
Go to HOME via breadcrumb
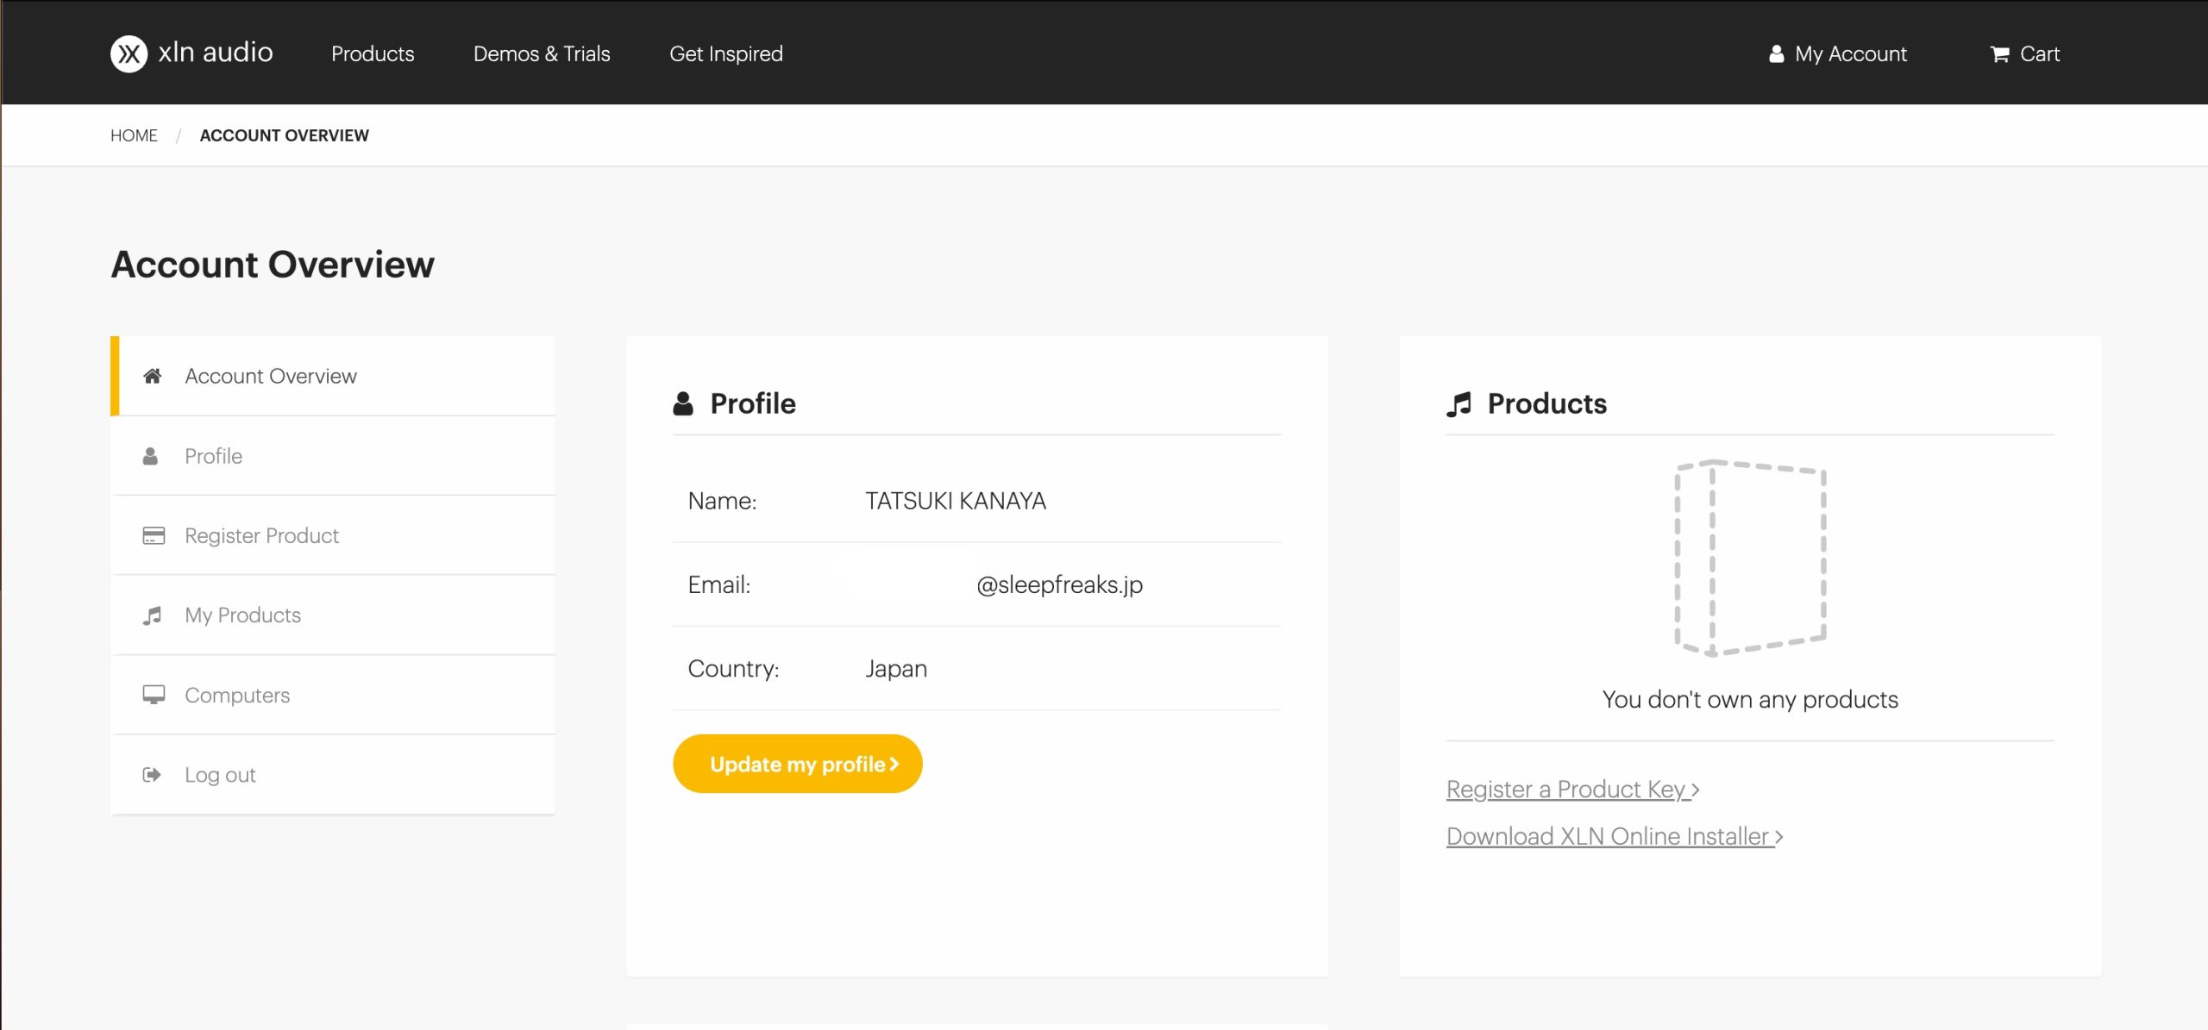[134, 135]
